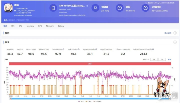Click the BigJank value 33.1
The height and width of the screenshot is (103, 180).
[x=90, y=54]
